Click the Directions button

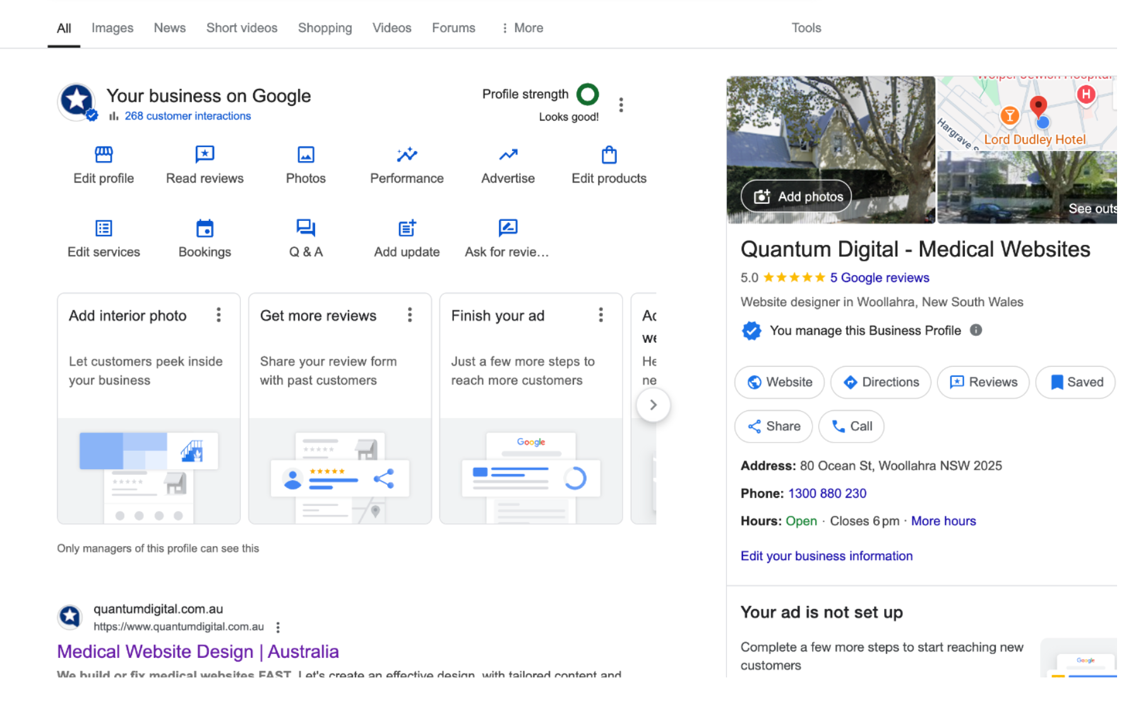tap(881, 382)
